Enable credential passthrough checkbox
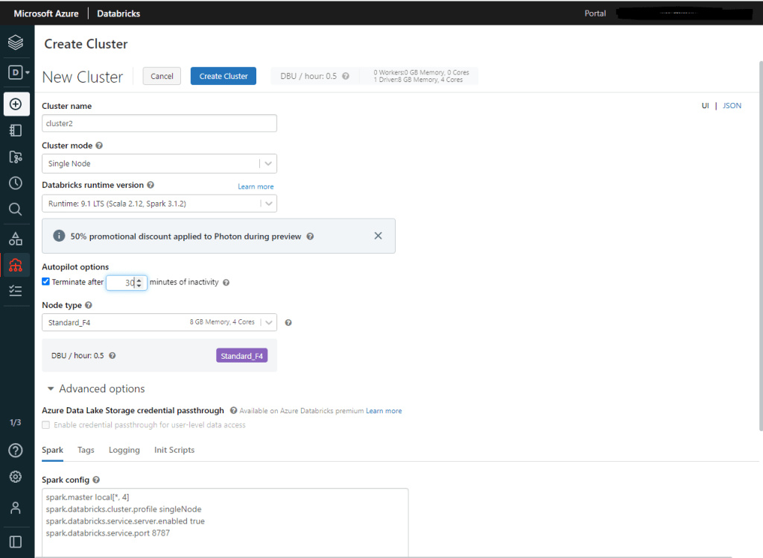The height and width of the screenshot is (558, 763). pyautogui.click(x=46, y=425)
